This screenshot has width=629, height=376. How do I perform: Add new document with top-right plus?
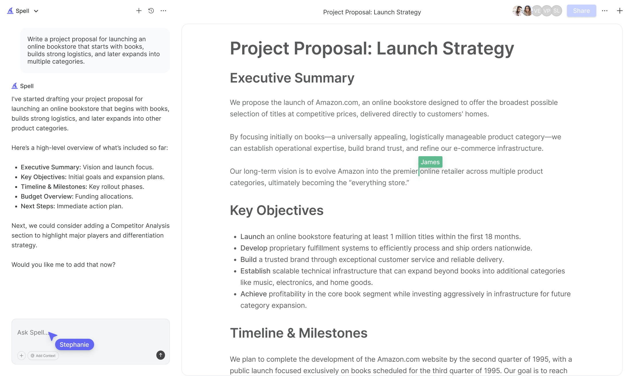point(620,11)
